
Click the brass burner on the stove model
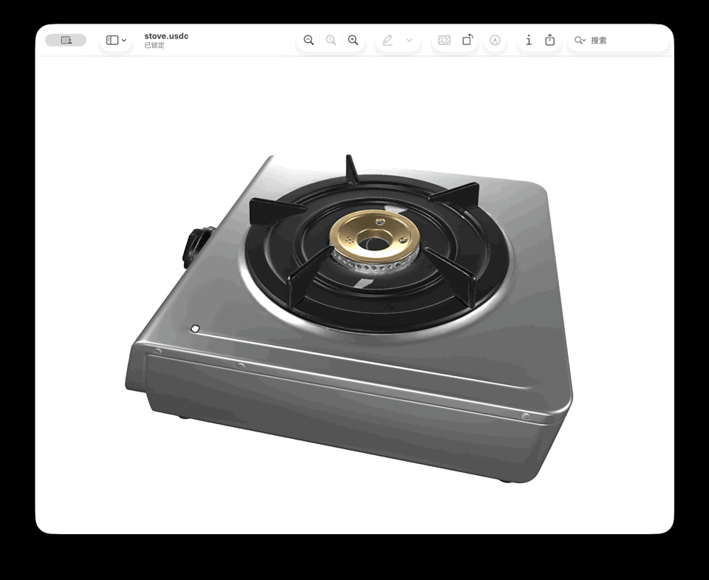pos(374,239)
